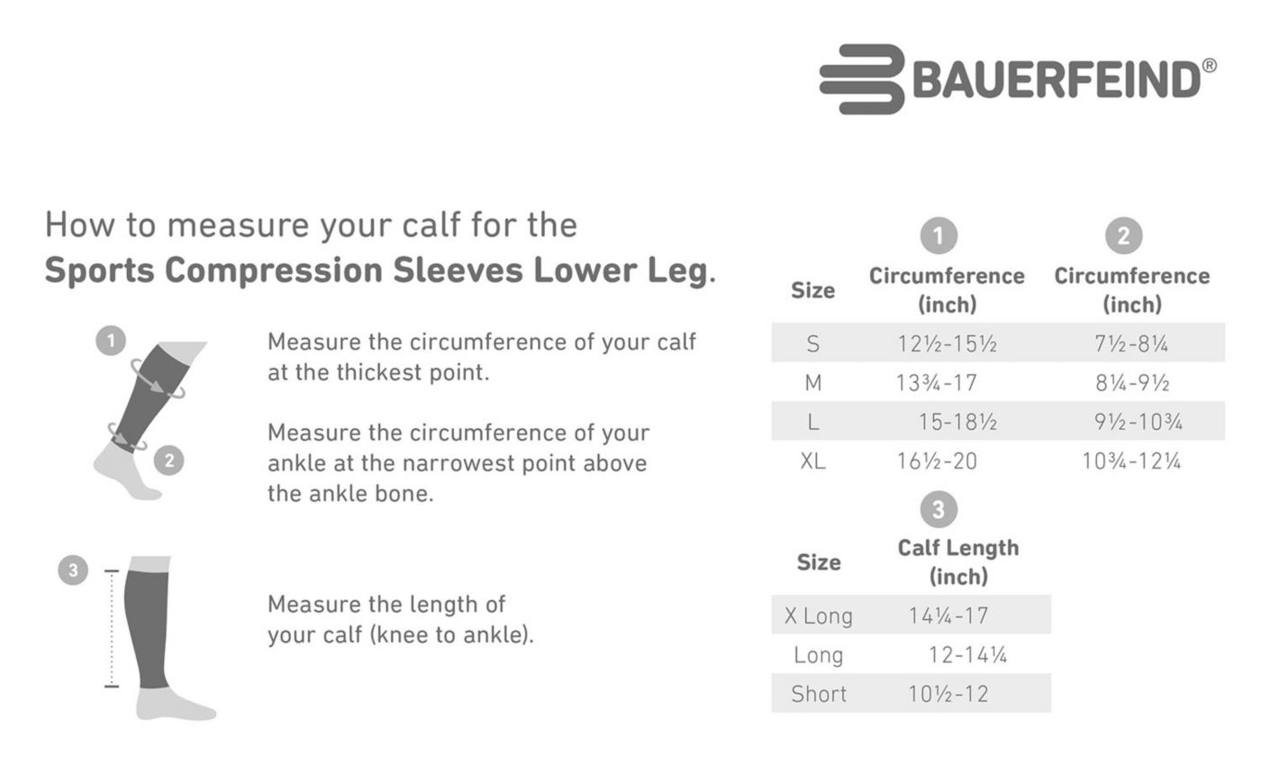Click the L ankle circumference value 9½-10¾

[x=1139, y=422]
